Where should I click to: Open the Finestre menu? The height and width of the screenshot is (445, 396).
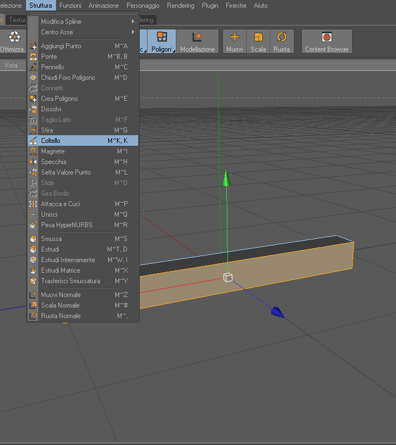pyautogui.click(x=236, y=6)
